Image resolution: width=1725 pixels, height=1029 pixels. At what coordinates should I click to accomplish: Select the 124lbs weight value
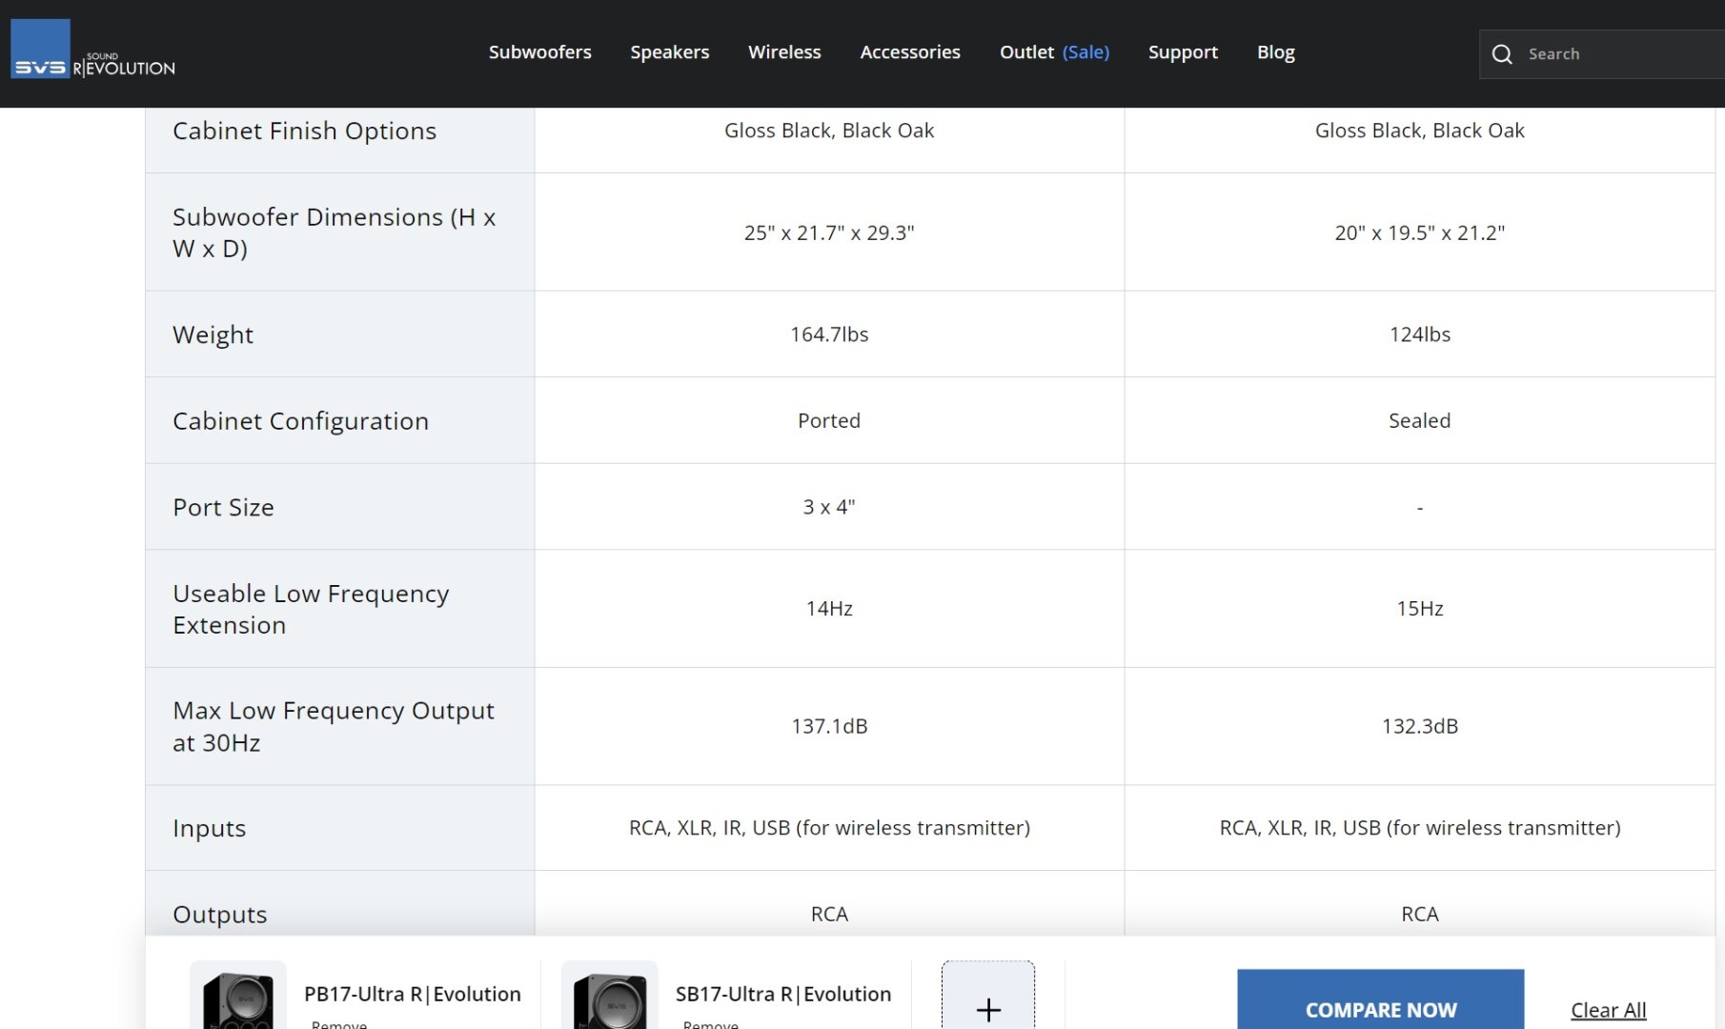point(1420,334)
